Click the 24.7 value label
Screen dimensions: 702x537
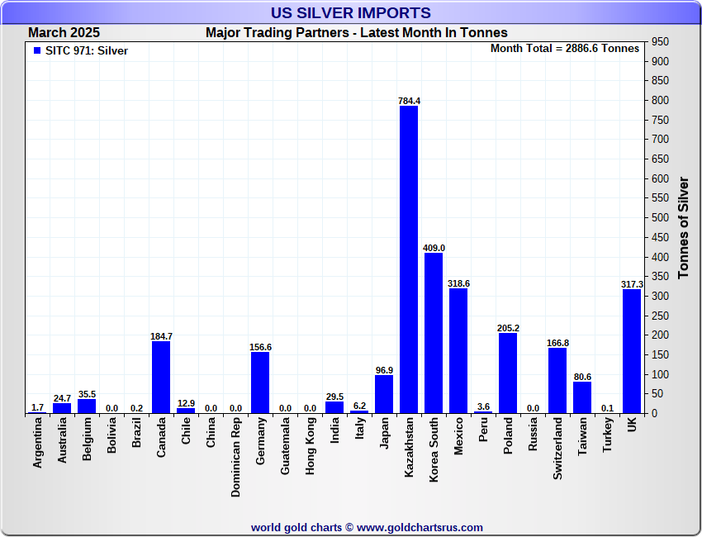62,398
